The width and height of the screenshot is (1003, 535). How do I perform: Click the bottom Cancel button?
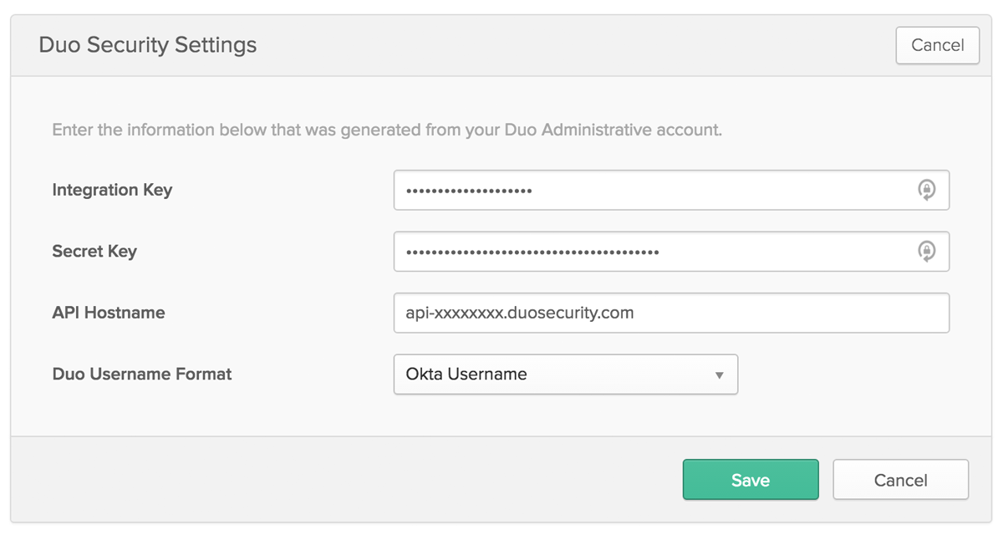900,479
